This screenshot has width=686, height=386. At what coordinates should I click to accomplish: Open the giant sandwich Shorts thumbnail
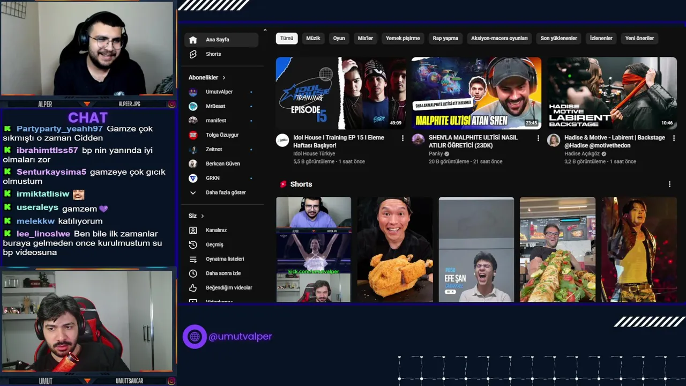(x=557, y=249)
